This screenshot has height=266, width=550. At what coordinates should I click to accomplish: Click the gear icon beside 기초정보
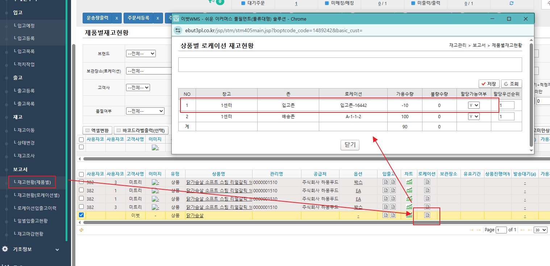tap(5, 249)
